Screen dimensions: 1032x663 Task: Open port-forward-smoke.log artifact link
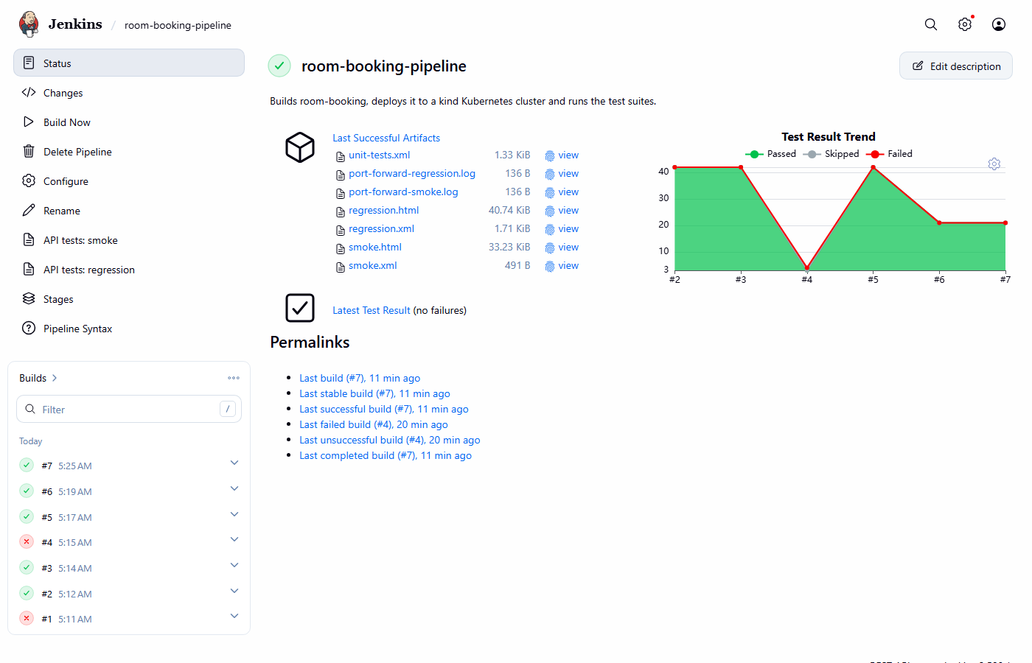(403, 192)
